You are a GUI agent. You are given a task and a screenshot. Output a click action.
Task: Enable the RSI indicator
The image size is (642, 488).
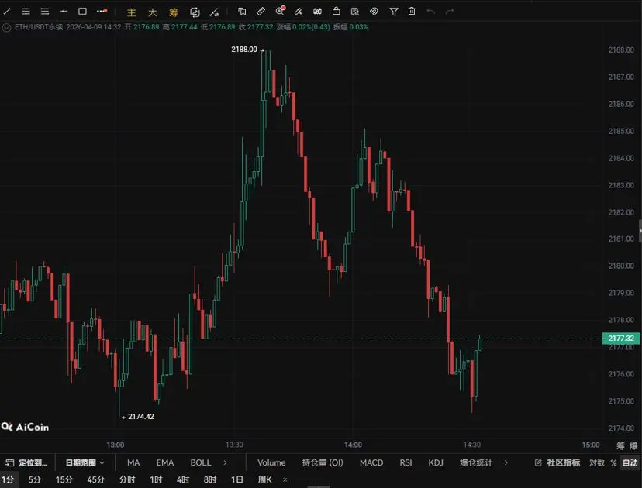(406, 462)
